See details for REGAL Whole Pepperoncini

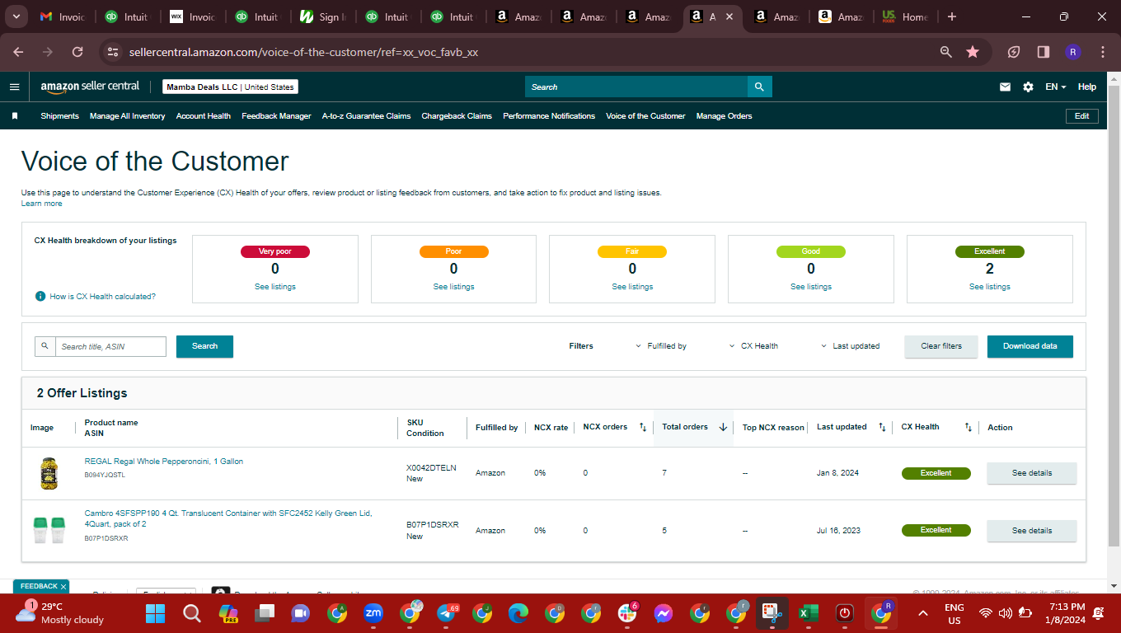click(x=1032, y=473)
